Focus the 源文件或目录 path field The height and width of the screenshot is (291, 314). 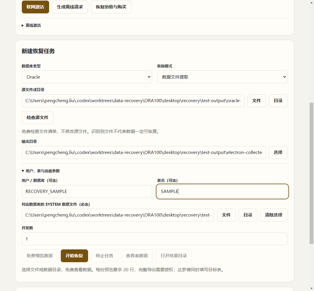tap(133, 101)
